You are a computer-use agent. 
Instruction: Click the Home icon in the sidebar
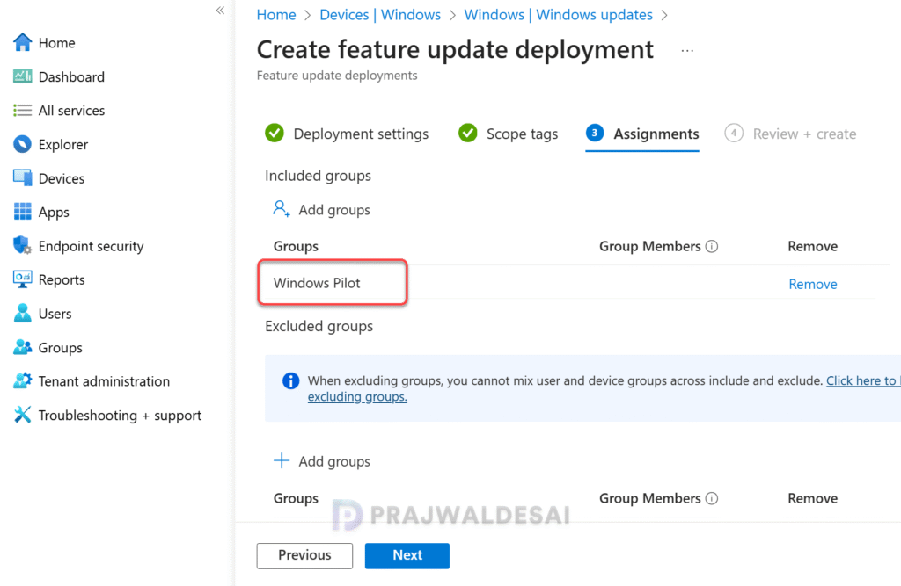coord(22,42)
